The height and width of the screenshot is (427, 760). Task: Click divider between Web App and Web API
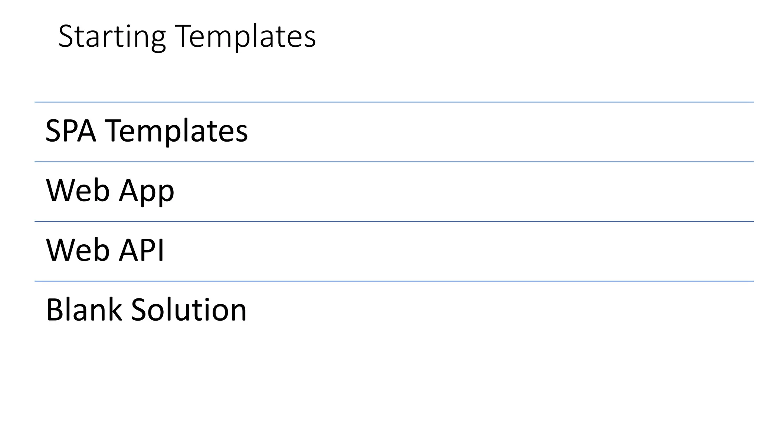(393, 221)
